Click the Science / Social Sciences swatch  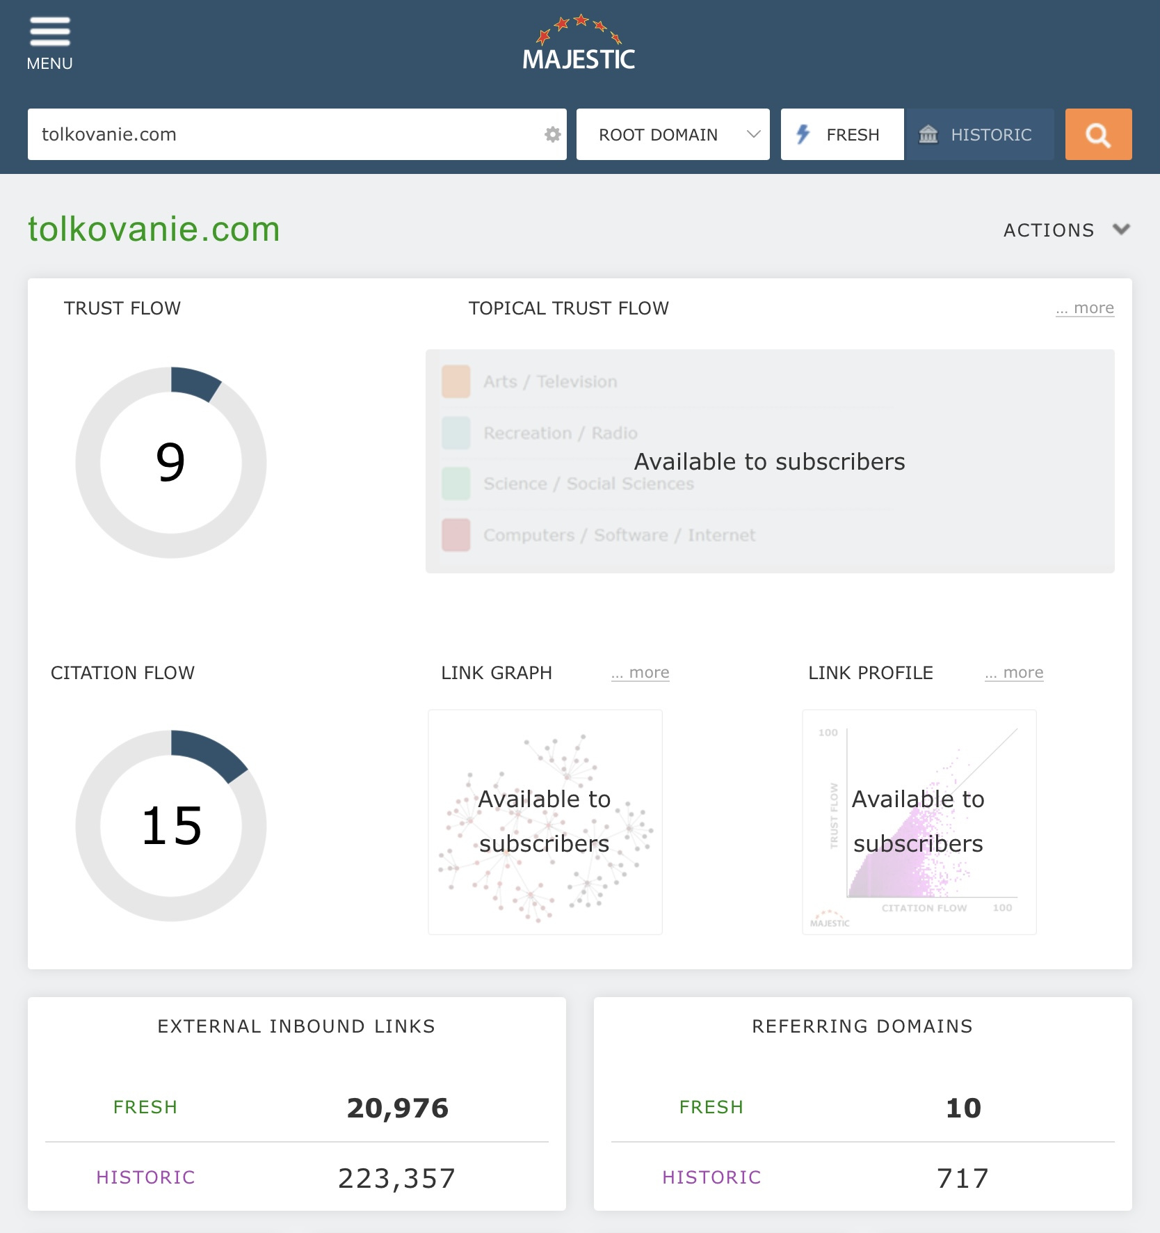pyautogui.click(x=456, y=484)
